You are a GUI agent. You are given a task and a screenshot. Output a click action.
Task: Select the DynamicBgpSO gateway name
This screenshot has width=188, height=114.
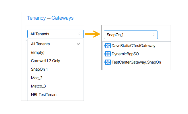(125, 54)
